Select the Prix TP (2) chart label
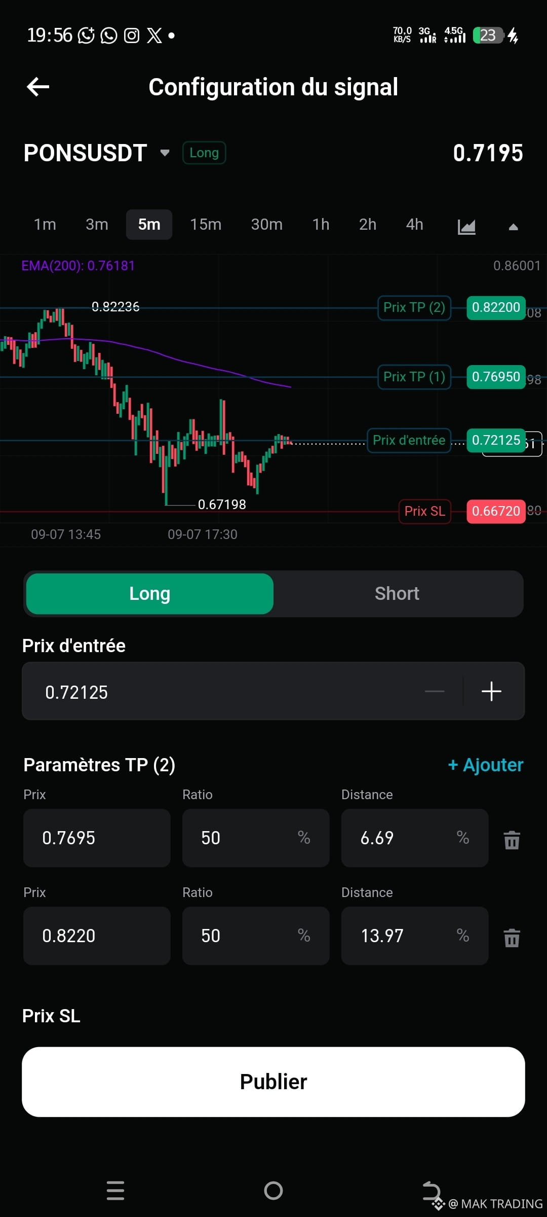 pyautogui.click(x=414, y=307)
